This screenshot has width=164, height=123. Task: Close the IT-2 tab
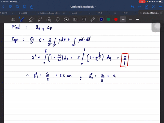115,13
